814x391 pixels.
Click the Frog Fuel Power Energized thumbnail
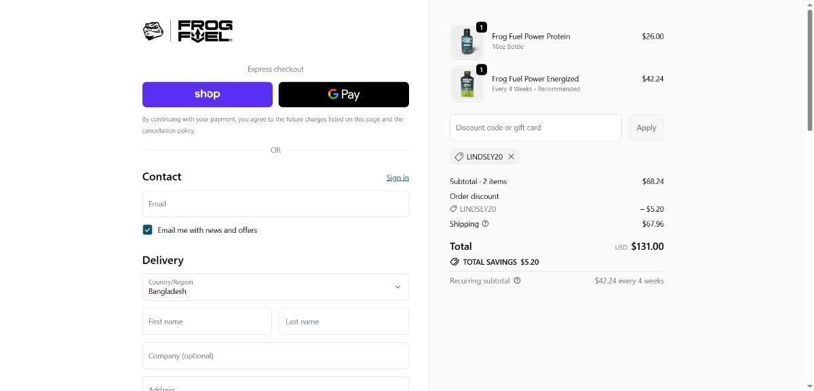coord(467,84)
